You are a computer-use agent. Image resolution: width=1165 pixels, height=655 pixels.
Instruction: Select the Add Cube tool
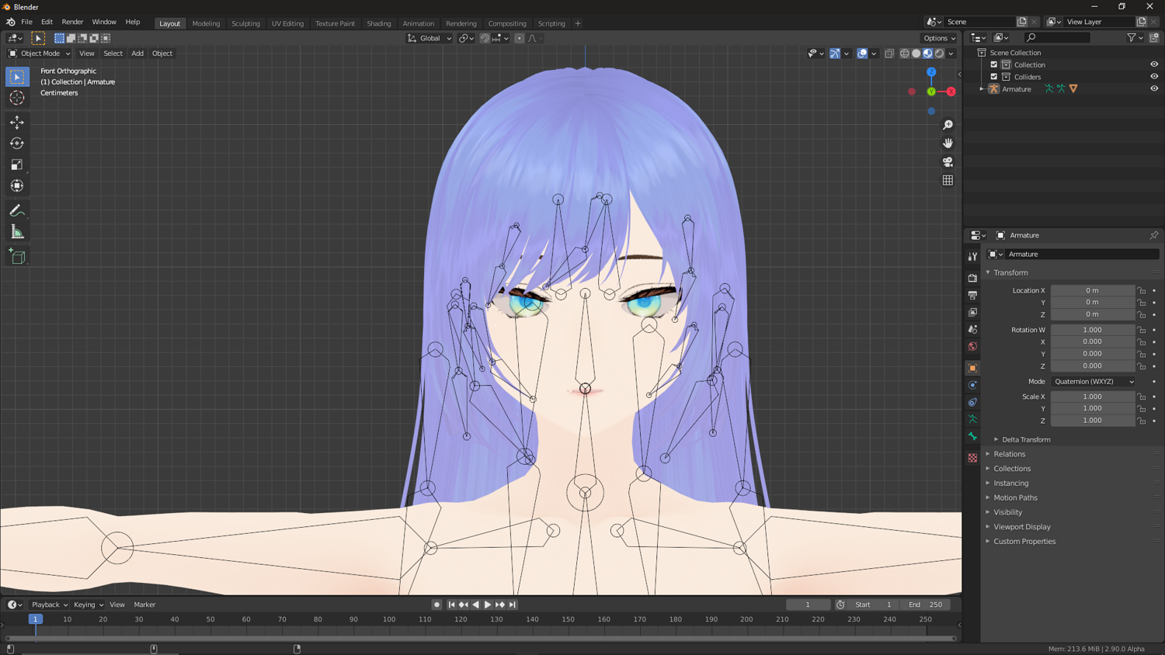[17, 256]
